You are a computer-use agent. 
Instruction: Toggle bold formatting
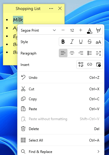tap(63, 42)
